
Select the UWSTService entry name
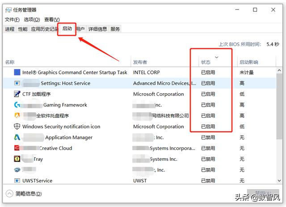point(37,181)
